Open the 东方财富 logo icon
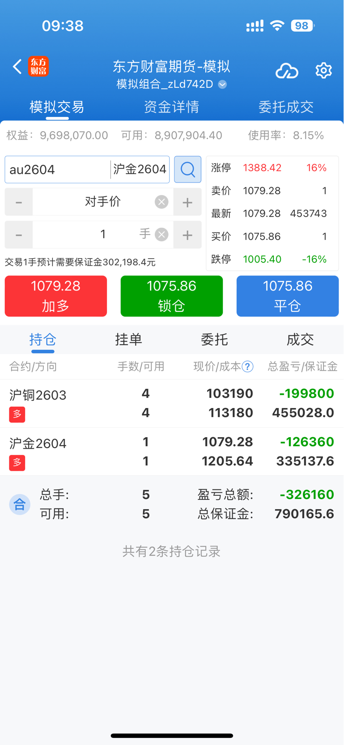This screenshot has height=745, width=344. tap(38, 67)
